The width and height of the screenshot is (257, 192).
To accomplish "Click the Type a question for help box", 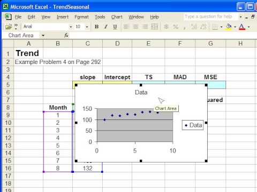I will point(211,17).
